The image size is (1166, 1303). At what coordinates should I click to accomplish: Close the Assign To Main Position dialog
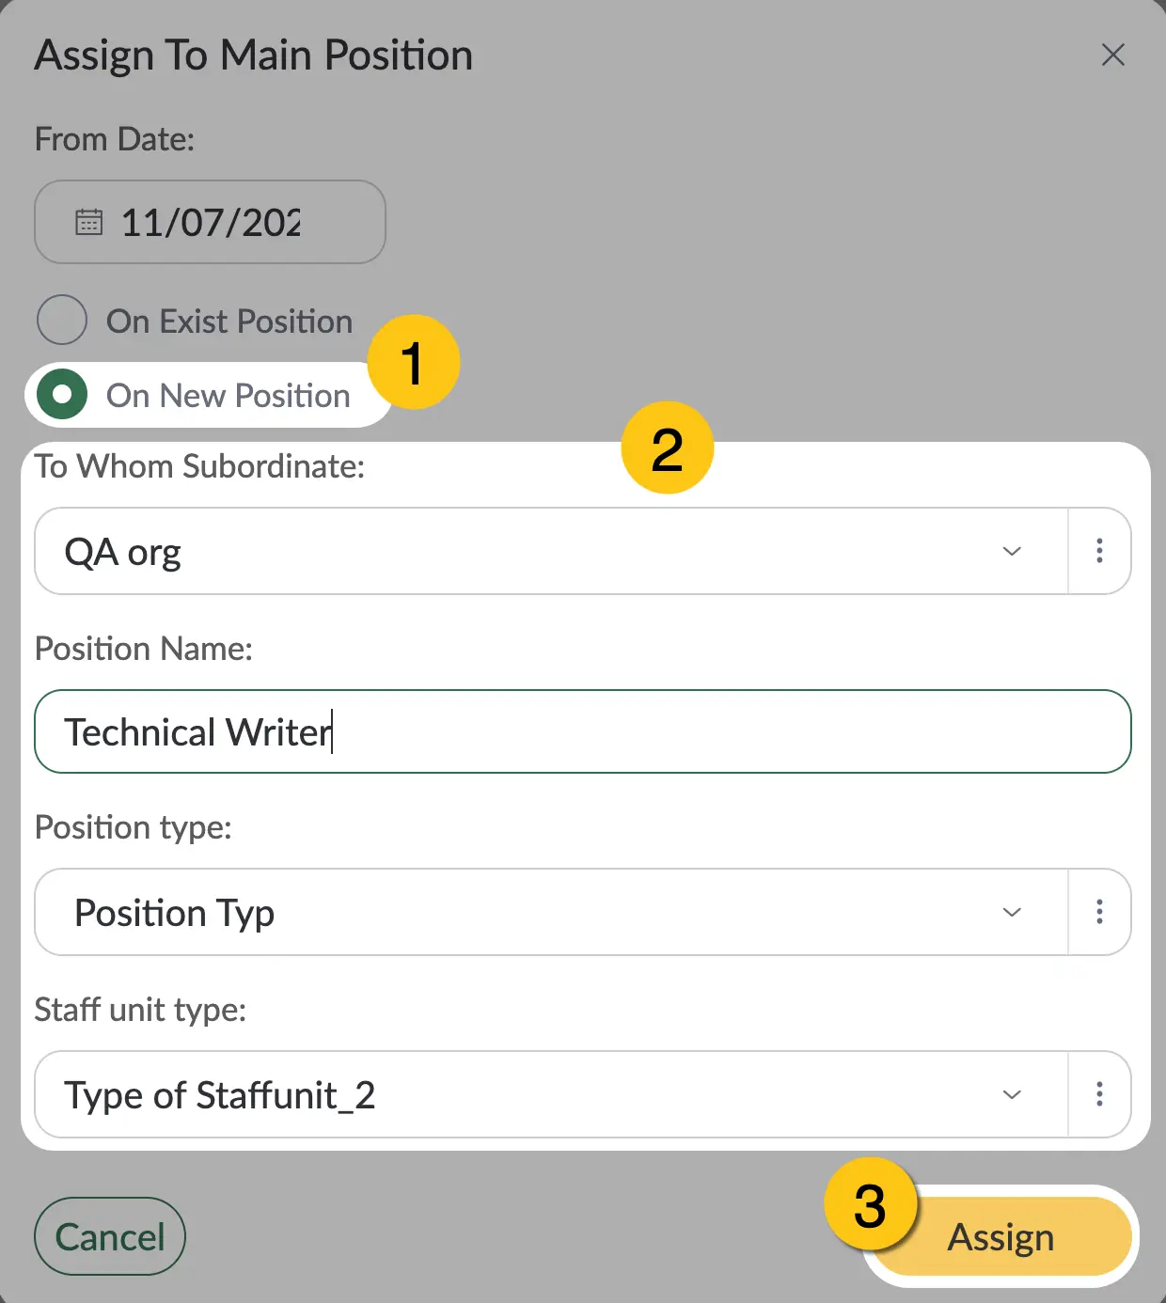pyautogui.click(x=1113, y=55)
